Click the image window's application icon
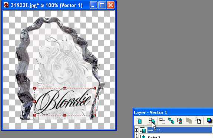This screenshot has width=213, height=138. (x=6, y=5)
